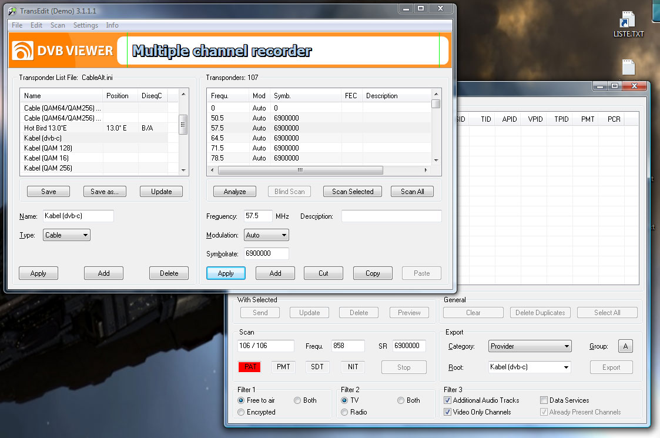This screenshot has width=660, height=438.
Task: Click the Blind Scan button
Action: click(289, 192)
